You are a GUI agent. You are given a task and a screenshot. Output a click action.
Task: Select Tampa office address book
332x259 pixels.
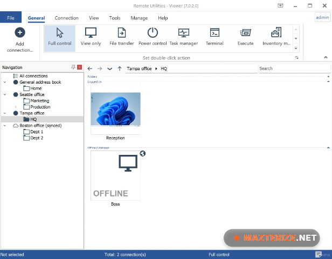tap(32, 113)
